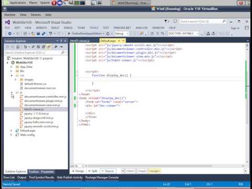This screenshot has width=252, height=189.
Task: Click the Start debugging play icon
Action: [x=69, y=34]
